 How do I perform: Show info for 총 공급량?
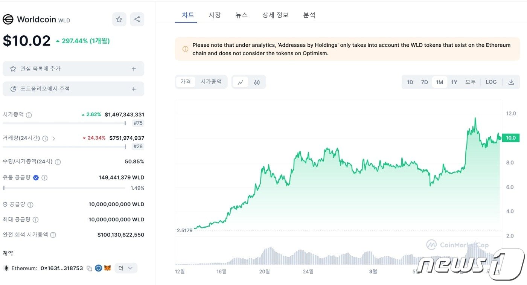pos(30,205)
